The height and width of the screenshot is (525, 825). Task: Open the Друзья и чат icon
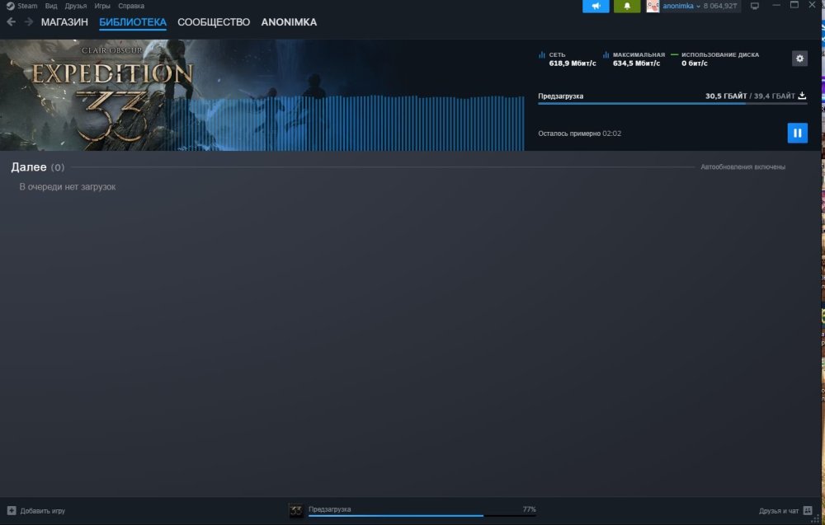pyautogui.click(x=808, y=511)
